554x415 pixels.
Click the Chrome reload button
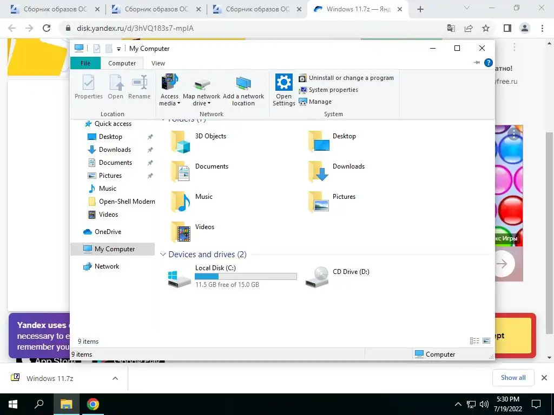tap(47, 28)
